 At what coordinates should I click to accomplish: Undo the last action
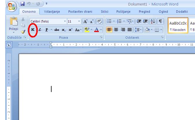coord(29,4)
